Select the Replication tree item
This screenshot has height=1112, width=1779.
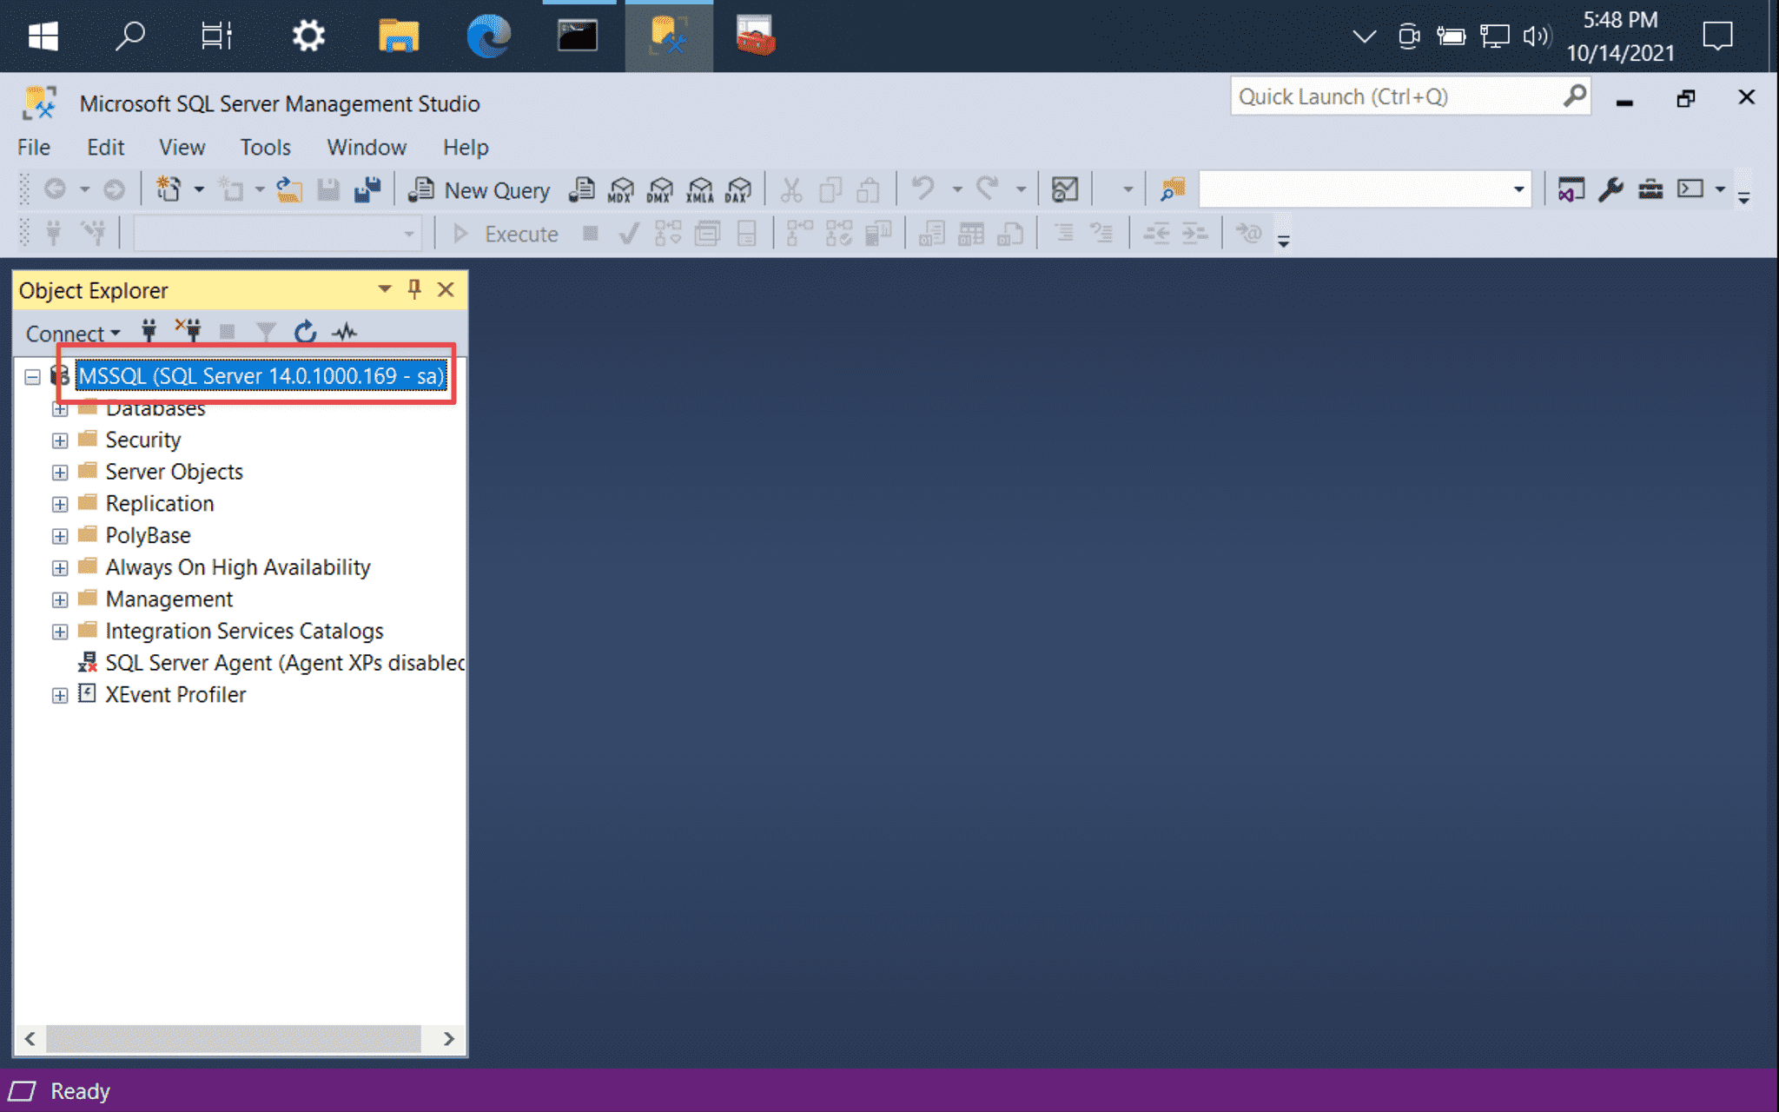tap(160, 504)
